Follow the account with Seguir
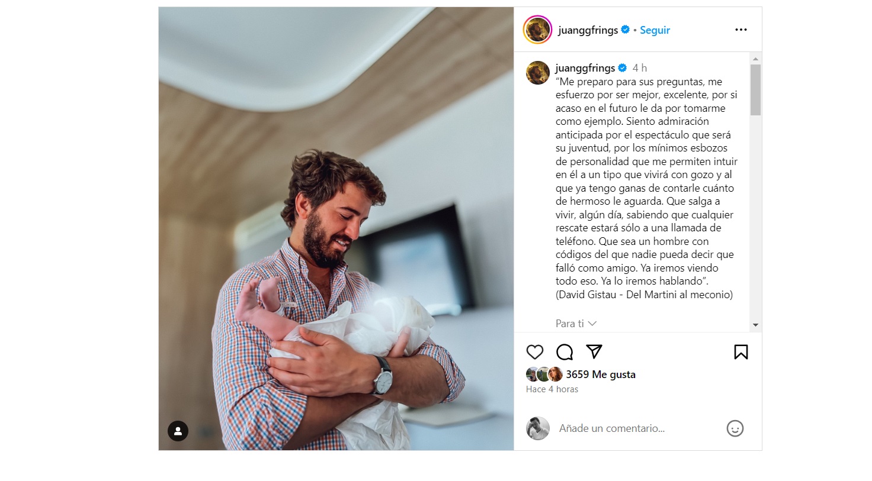 pyautogui.click(x=655, y=30)
